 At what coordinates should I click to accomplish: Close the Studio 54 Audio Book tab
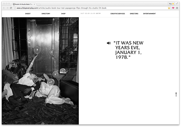[34, 4]
